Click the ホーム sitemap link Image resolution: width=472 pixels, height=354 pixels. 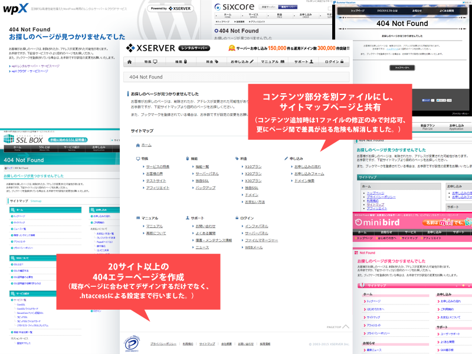pos(146,145)
